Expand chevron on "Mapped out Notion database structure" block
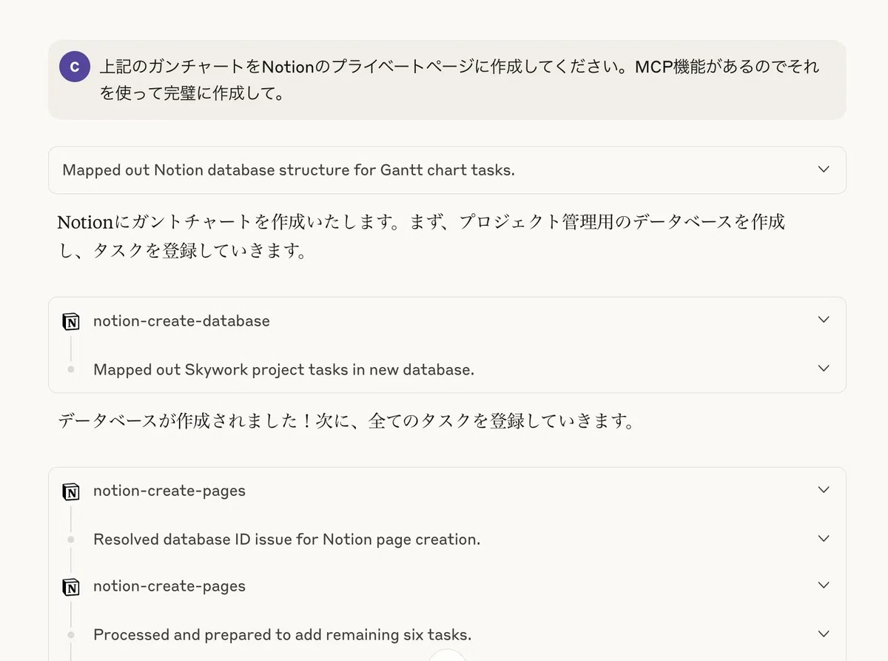 824,170
